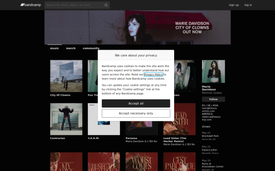Click the shows heading

pyautogui.click(x=206, y=126)
